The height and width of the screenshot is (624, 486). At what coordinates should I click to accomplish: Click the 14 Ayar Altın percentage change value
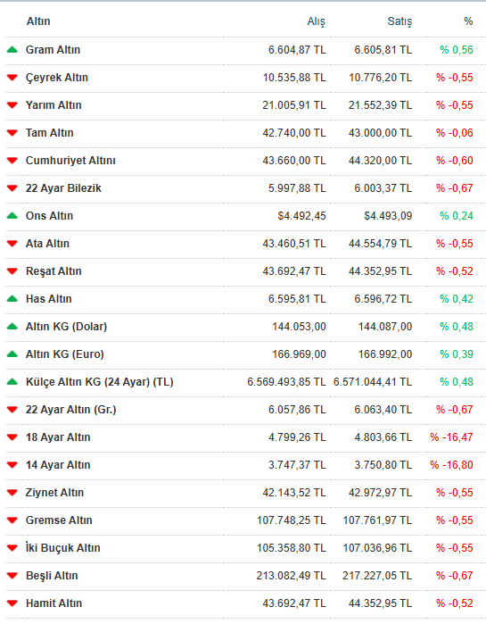coord(451,465)
